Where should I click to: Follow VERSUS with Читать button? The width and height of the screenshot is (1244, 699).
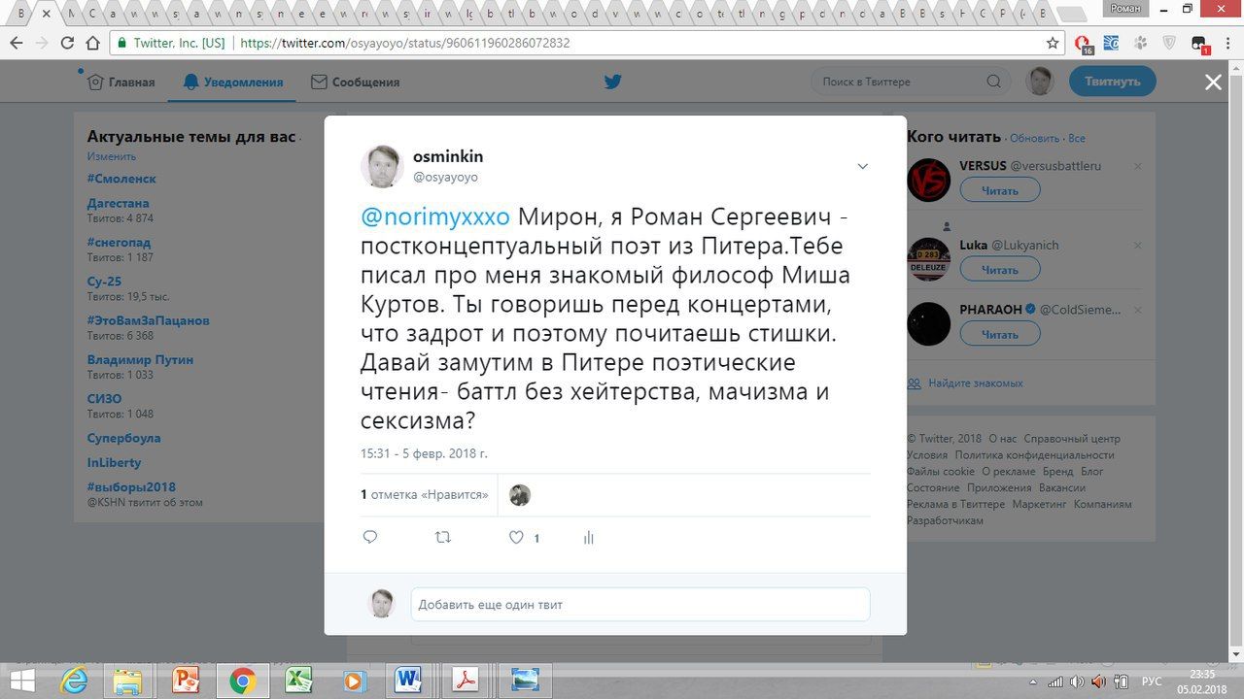(x=1000, y=190)
